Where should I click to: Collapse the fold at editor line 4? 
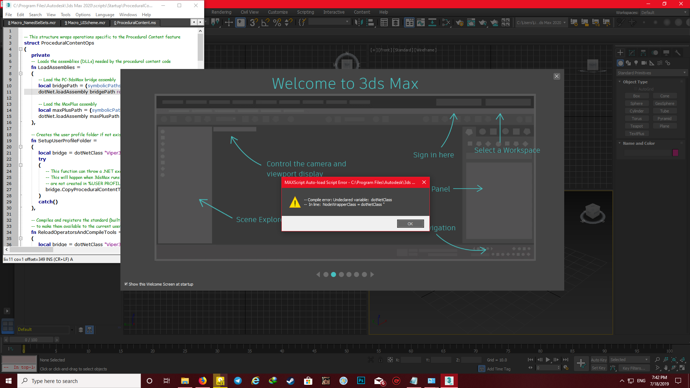21,49
